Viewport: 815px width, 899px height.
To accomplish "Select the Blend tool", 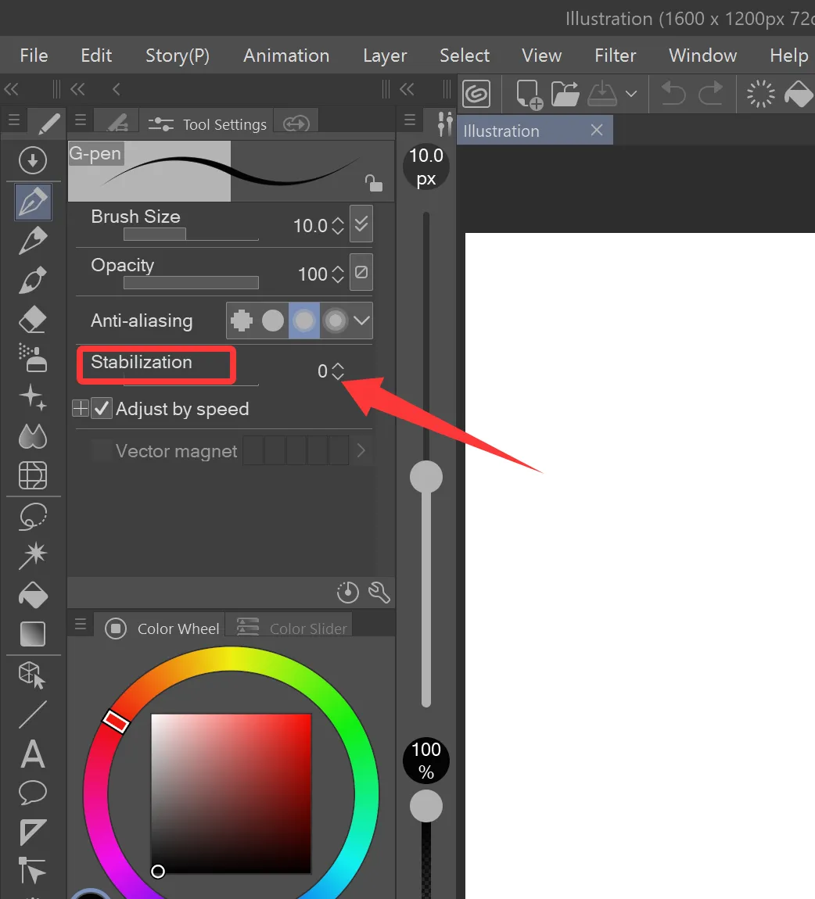I will pyautogui.click(x=33, y=436).
